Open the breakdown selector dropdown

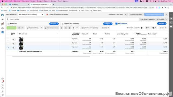pos(154,28)
